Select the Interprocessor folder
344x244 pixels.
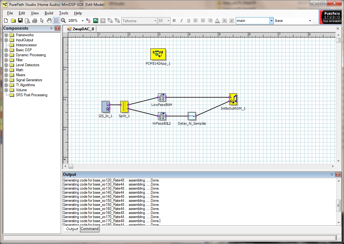(x=26, y=45)
